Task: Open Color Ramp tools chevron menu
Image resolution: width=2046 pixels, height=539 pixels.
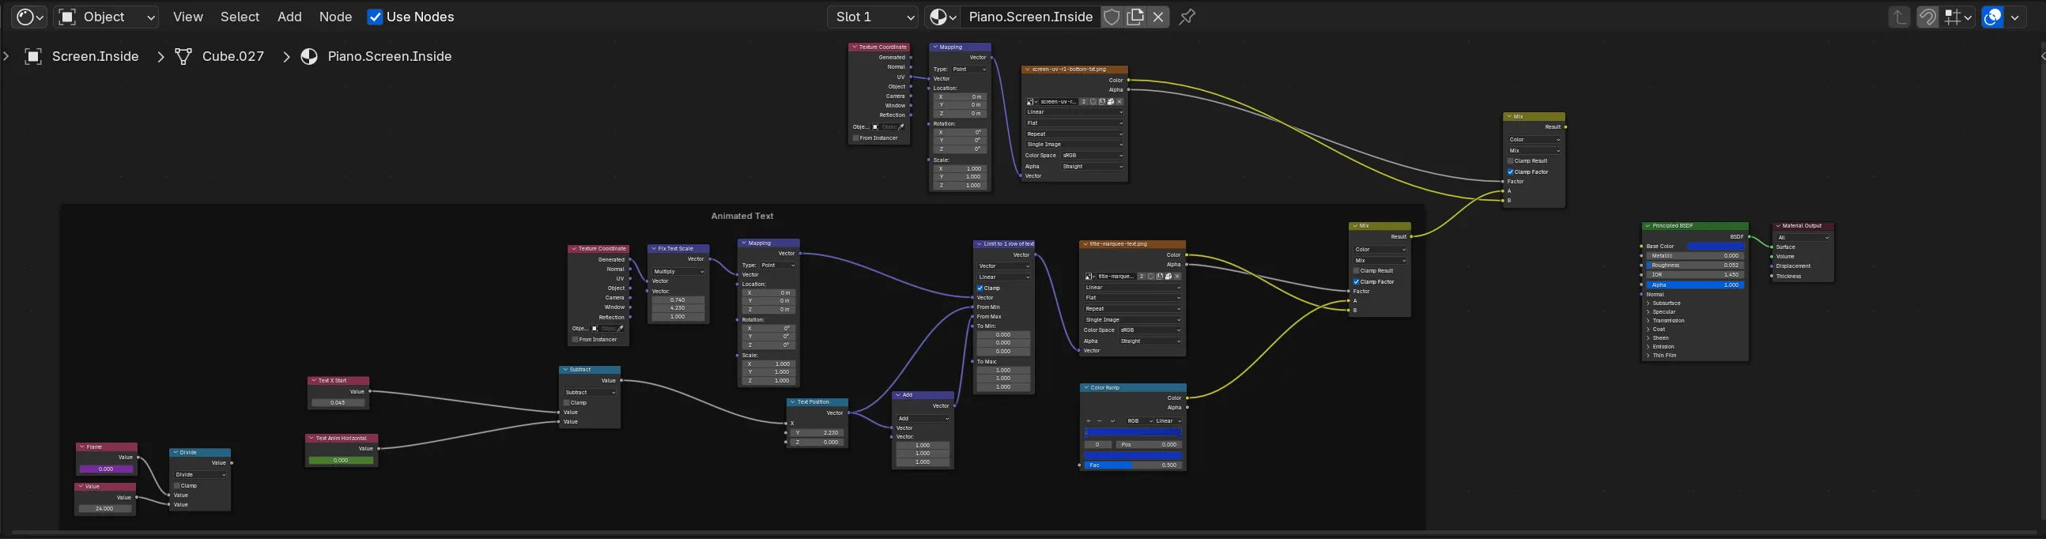Action: (x=1112, y=420)
